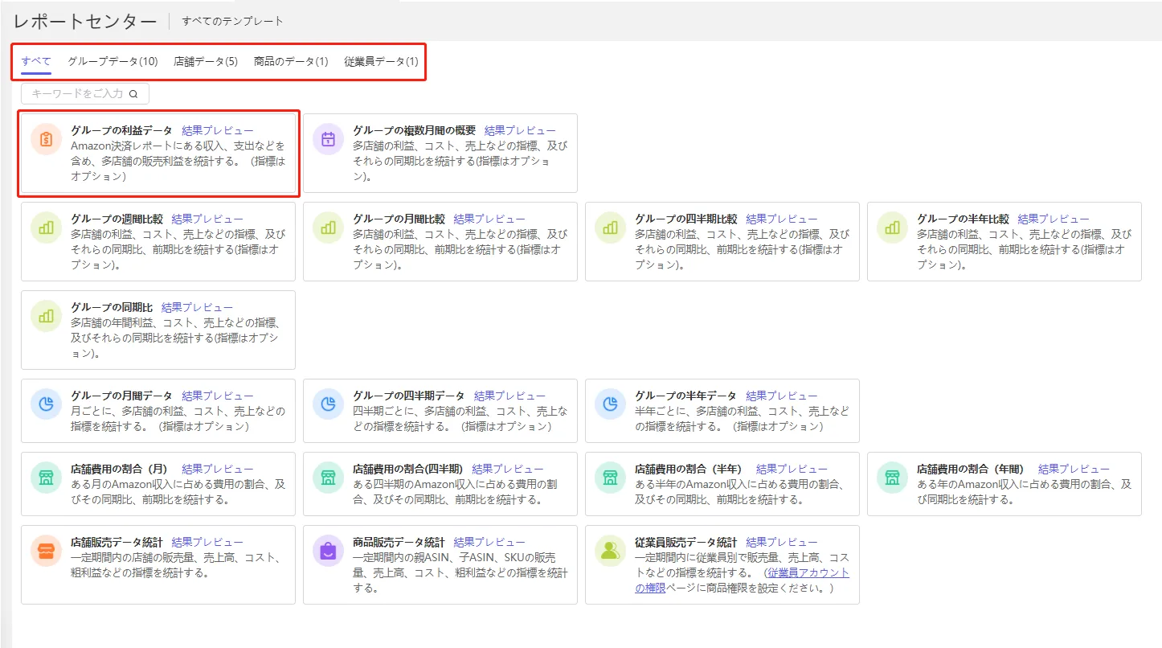Click the グループの複数月間の概要 purple calendar icon
1162x648 pixels.
pyautogui.click(x=329, y=139)
